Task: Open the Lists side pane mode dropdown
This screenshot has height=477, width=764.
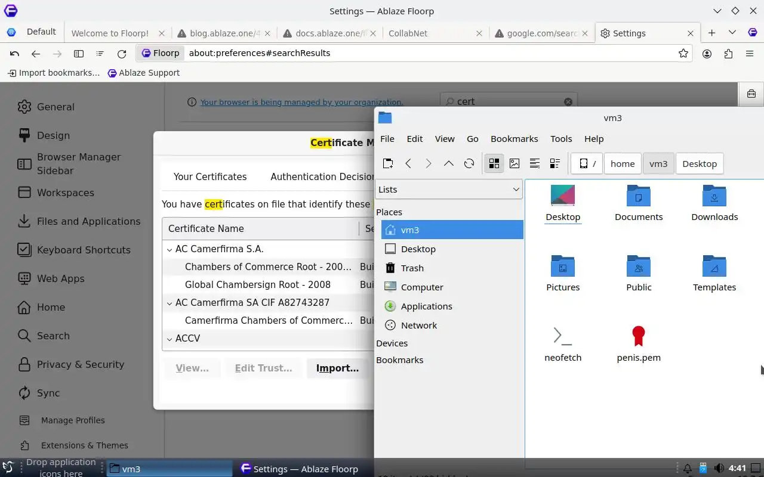Action: click(x=449, y=190)
